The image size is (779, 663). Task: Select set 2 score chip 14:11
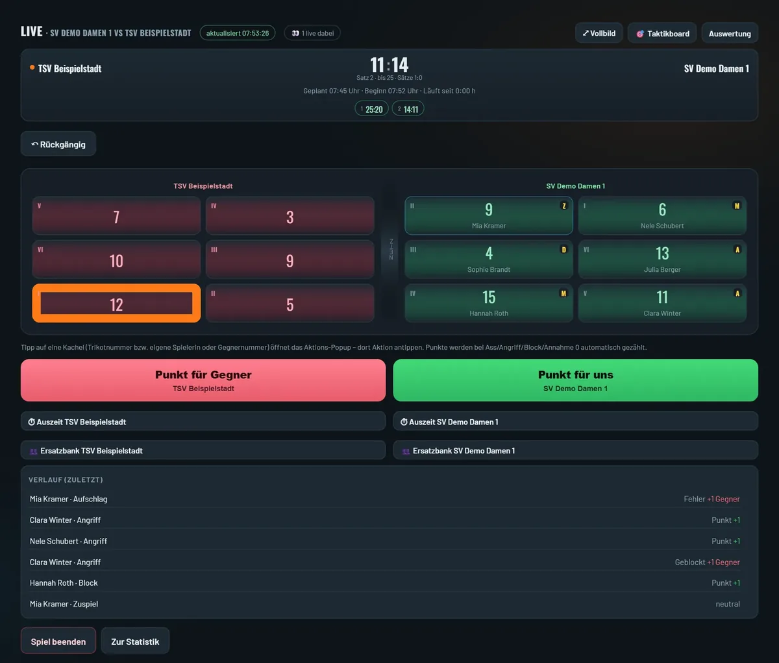coord(408,109)
